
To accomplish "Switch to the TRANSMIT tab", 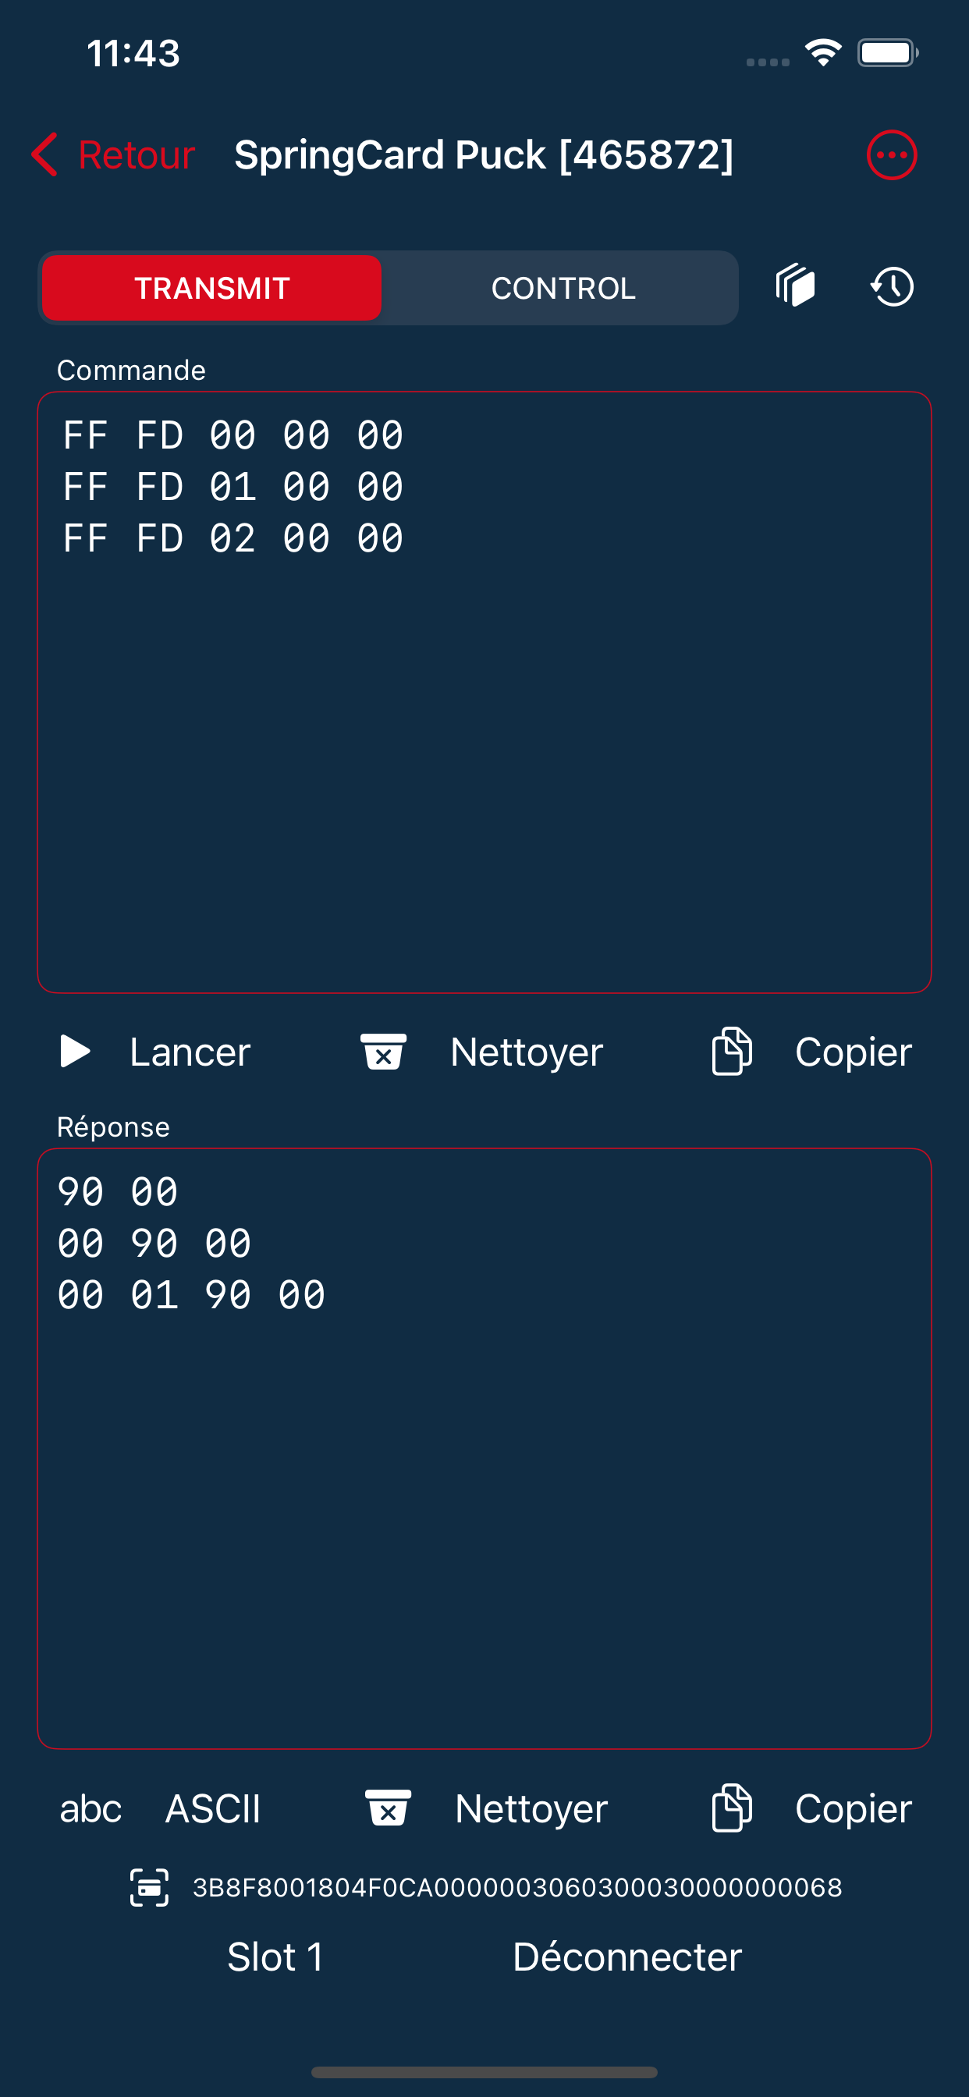I will click(x=211, y=288).
